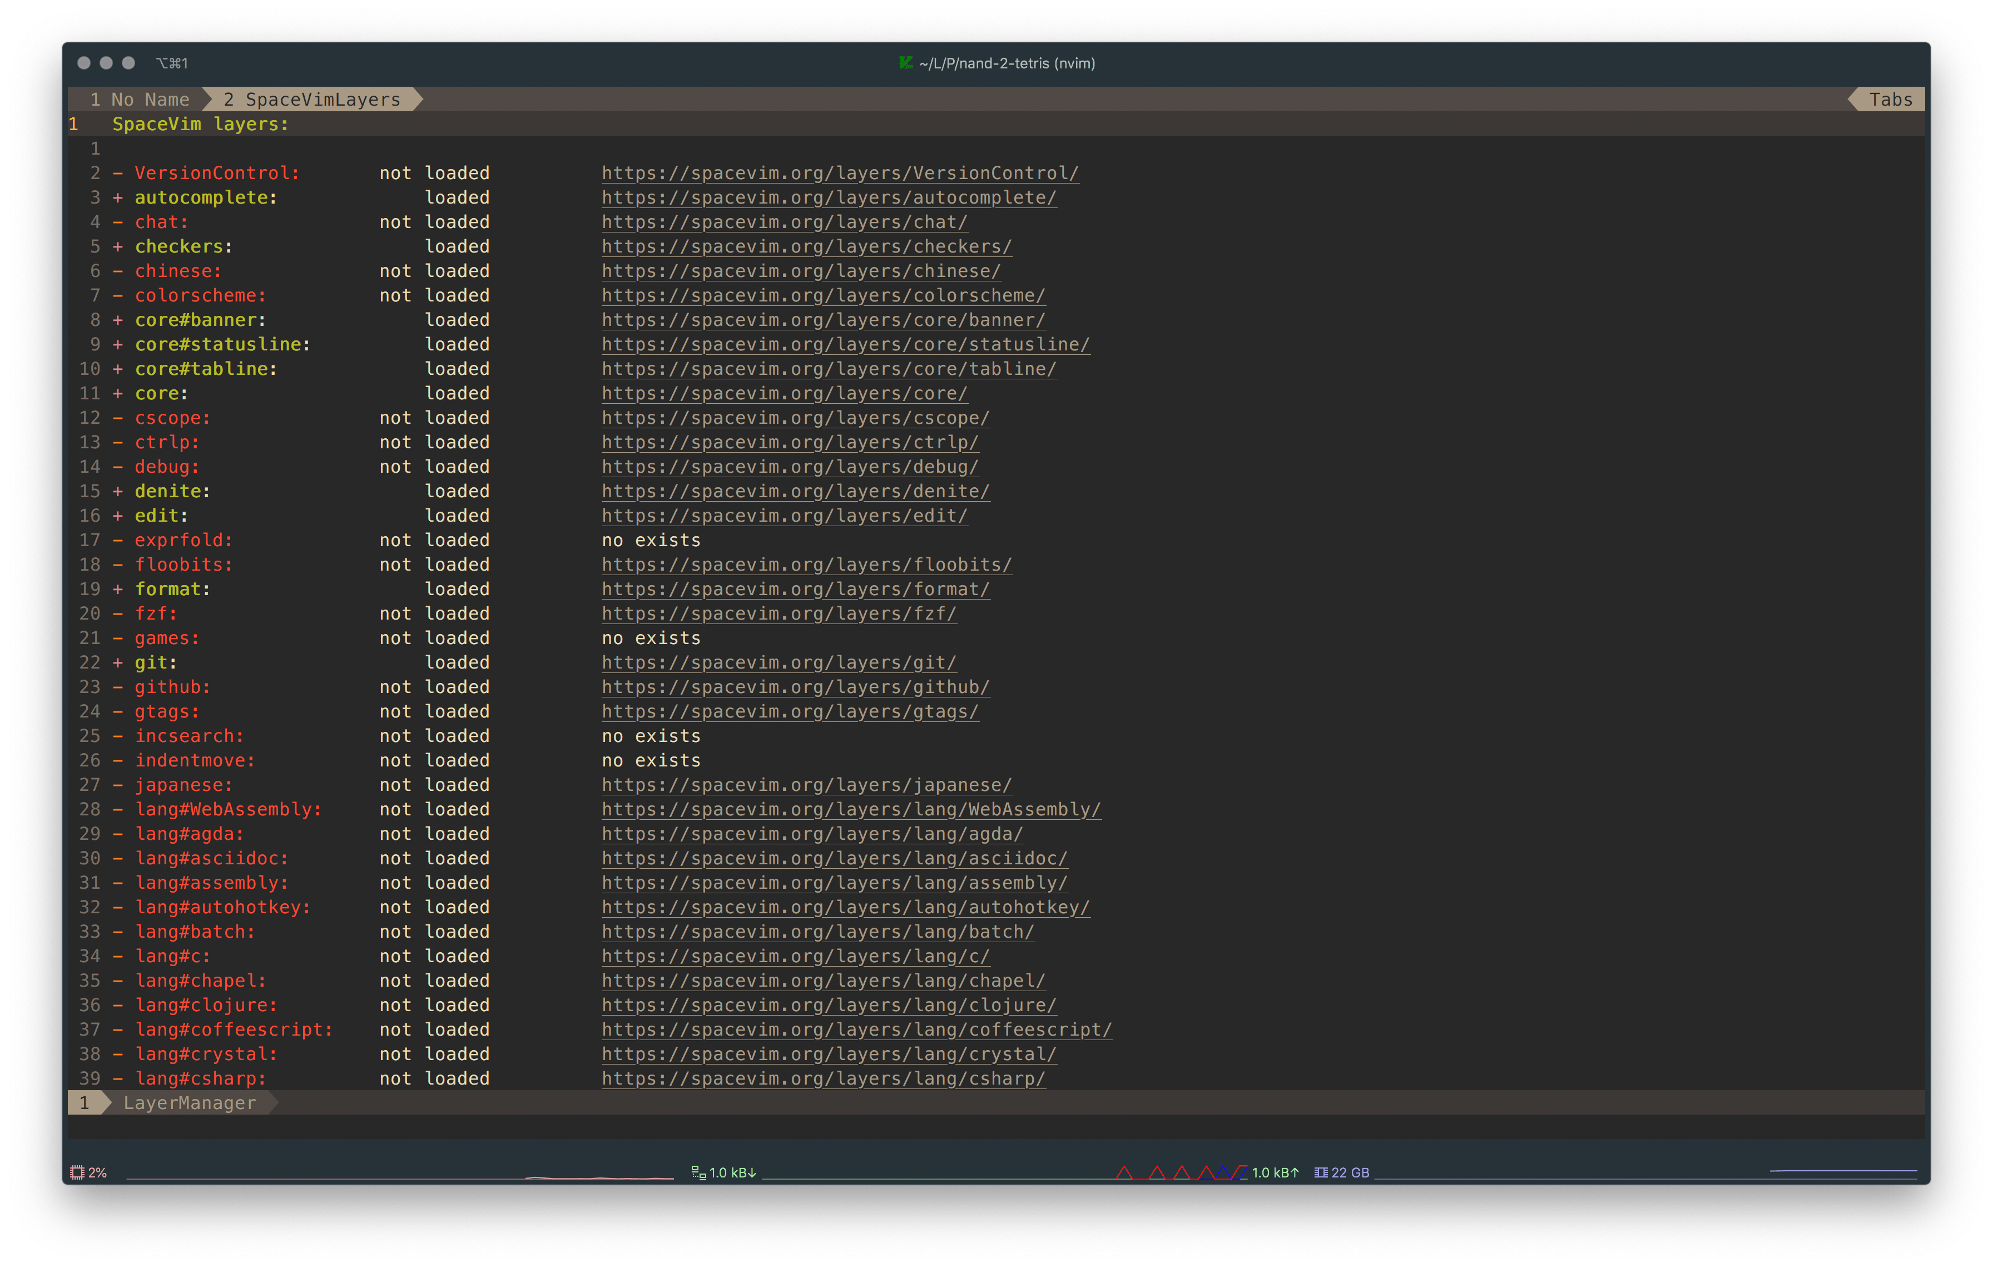Click the lang#batch layer name
Viewport: 1993px width, 1267px height.
tap(195, 931)
